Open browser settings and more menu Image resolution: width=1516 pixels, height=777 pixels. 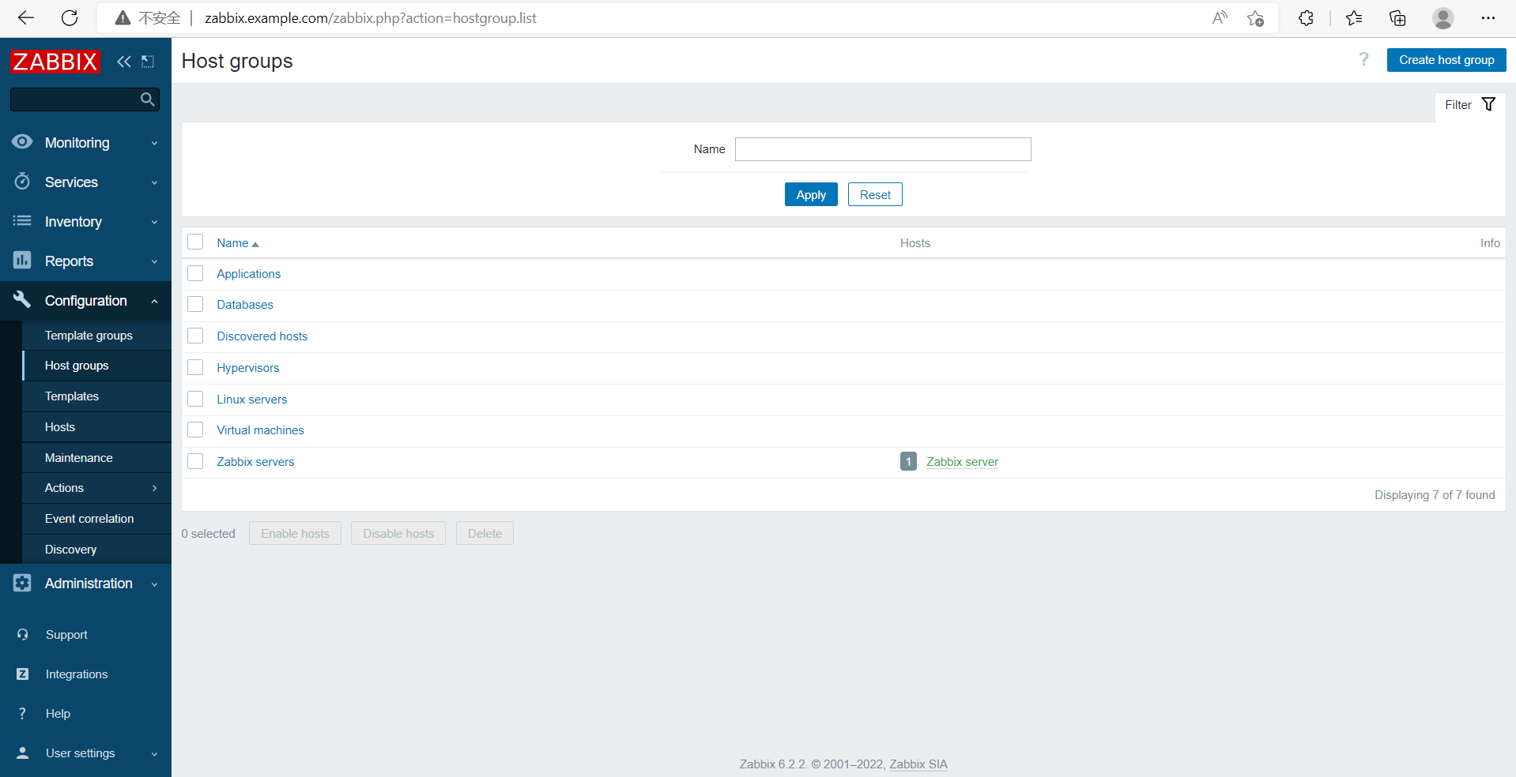(x=1488, y=18)
